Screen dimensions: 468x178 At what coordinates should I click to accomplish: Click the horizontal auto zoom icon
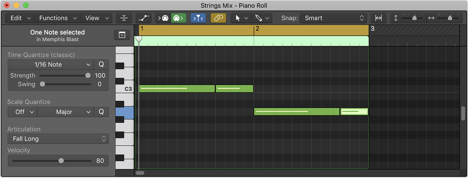pyautogui.click(x=378, y=18)
